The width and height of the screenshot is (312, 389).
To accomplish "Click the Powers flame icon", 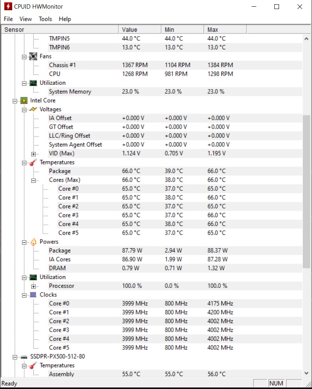I will 33,242.
